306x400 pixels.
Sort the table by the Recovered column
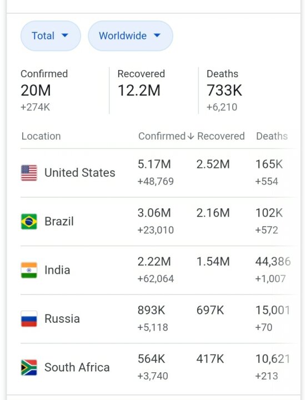click(x=221, y=136)
